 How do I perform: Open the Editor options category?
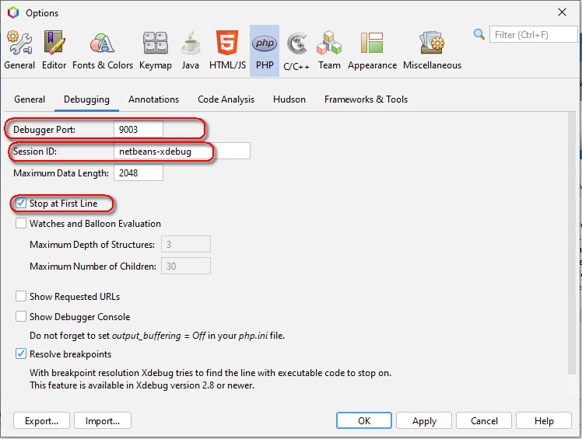54,50
